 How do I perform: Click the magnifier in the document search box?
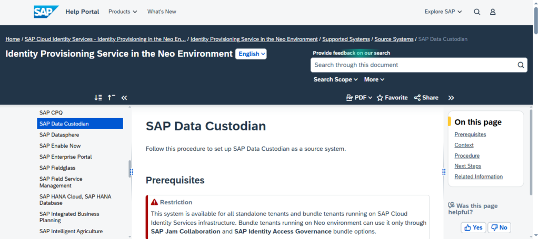pos(521,65)
